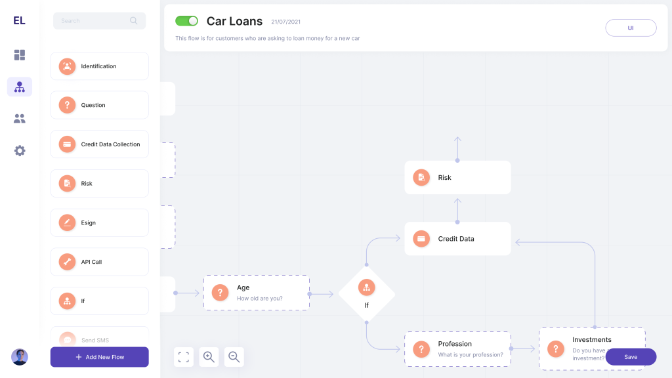Open the settings gear icon
Image resolution: width=672 pixels, height=378 pixels.
20,151
